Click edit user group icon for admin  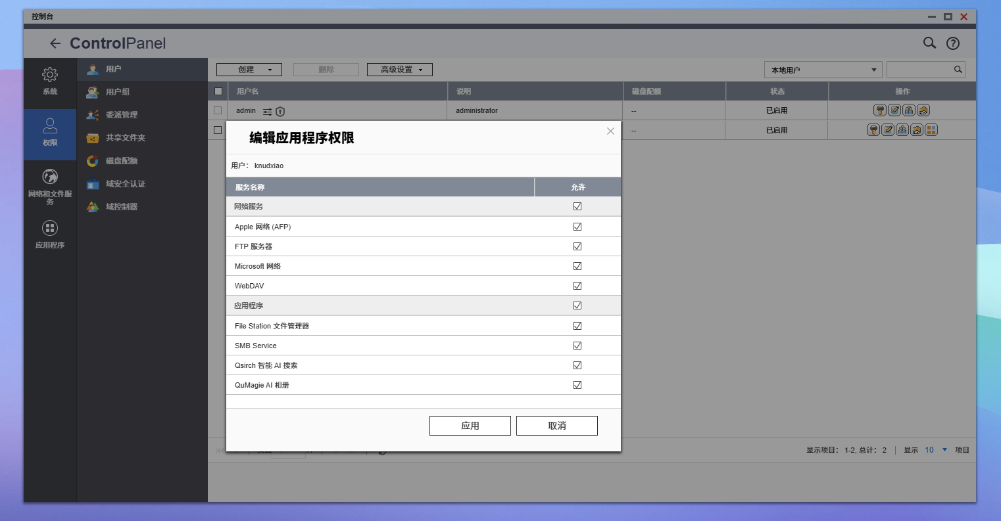909,110
